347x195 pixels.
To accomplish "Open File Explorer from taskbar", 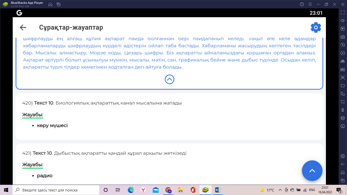I will 181,190.
